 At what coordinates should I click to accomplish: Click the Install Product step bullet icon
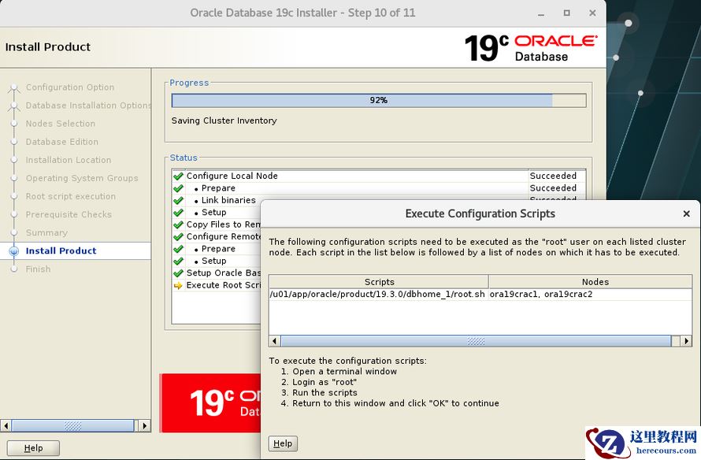[x=14, y=250]
